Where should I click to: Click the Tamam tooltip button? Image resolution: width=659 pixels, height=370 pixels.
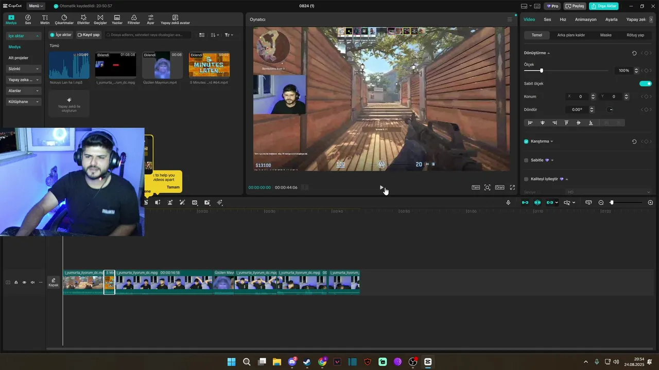[173, 187]
